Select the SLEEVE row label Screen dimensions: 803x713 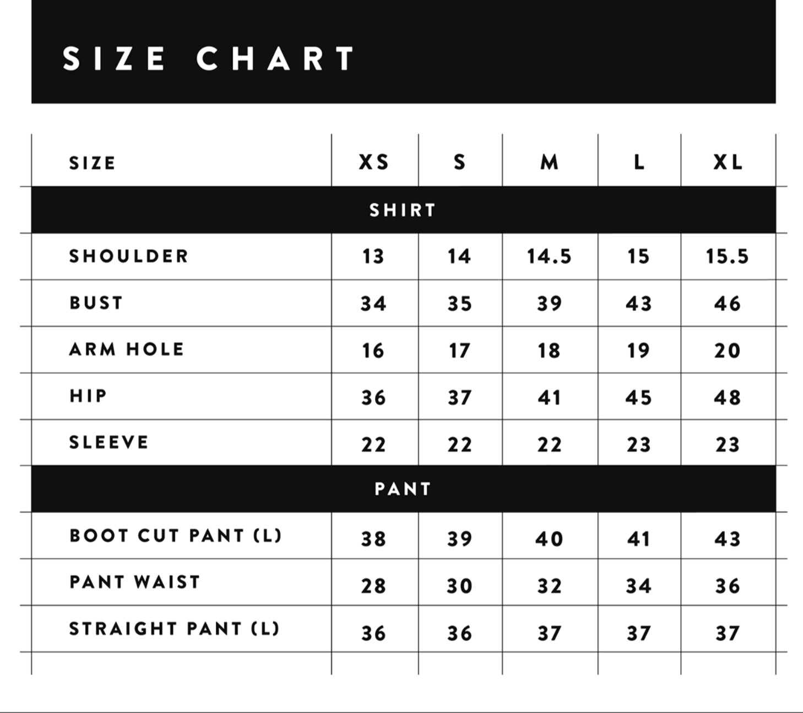tap(109, 442)
